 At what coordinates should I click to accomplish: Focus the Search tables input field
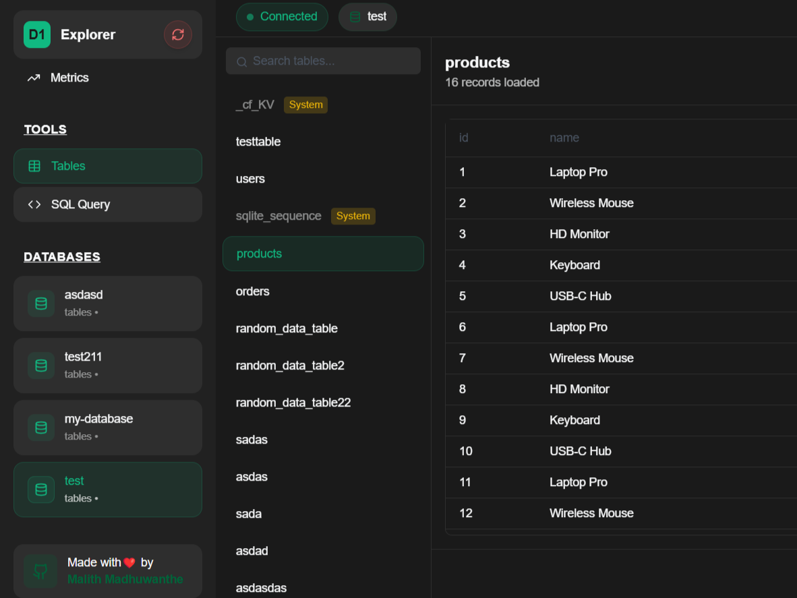330,61
